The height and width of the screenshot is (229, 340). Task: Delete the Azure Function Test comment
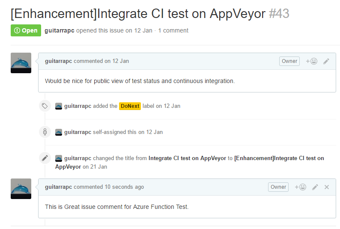coord(327,187)
